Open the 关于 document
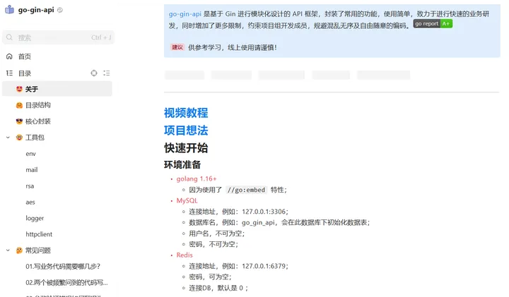509x297 pixels. click(57, 89)
